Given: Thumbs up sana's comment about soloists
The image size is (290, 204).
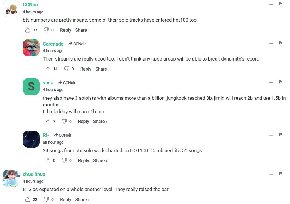Looking at the screenshot, I should point(48,122).
